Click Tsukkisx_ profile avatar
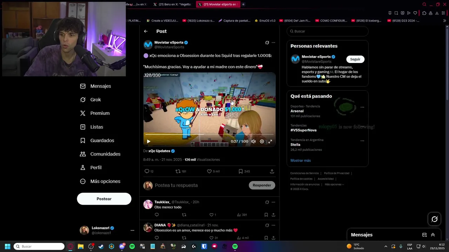The height and width of the screenshot is (252, 449). (x=148, y=204)
